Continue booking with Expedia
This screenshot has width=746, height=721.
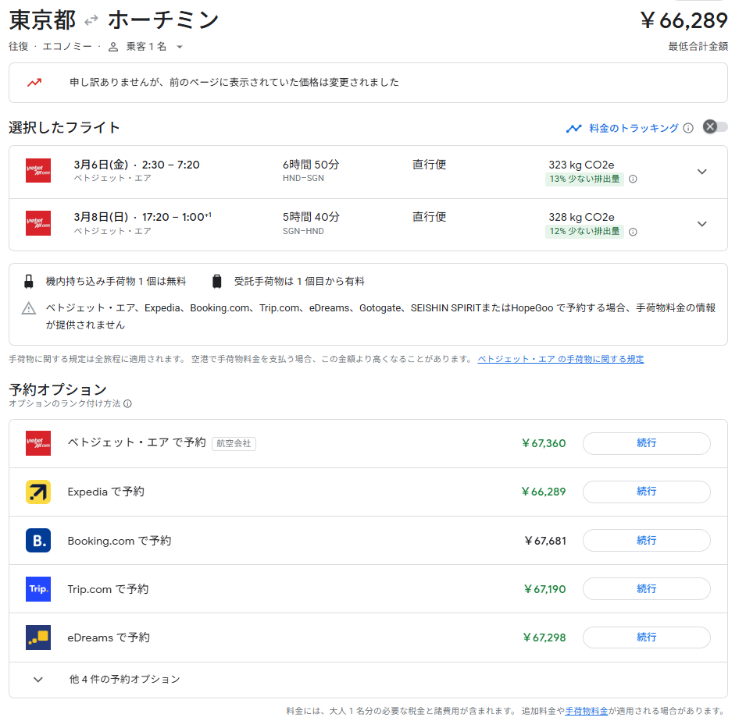point(646,492)
